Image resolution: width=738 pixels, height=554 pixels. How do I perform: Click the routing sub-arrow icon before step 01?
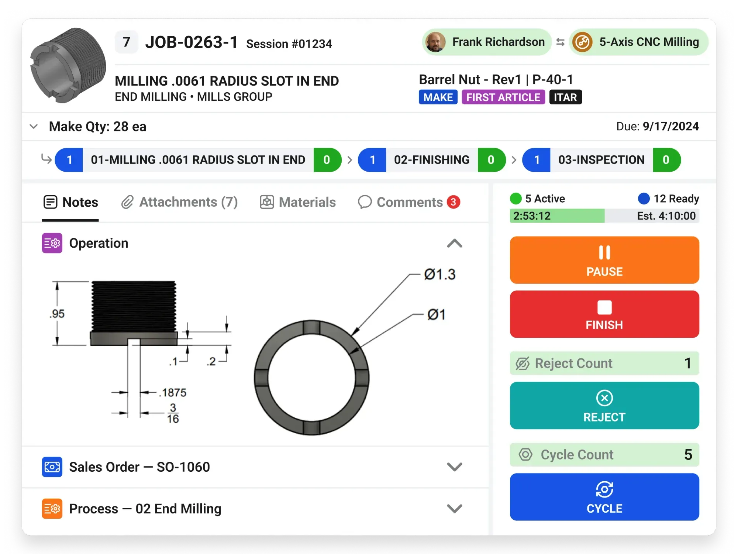click(x=46, y=159)
